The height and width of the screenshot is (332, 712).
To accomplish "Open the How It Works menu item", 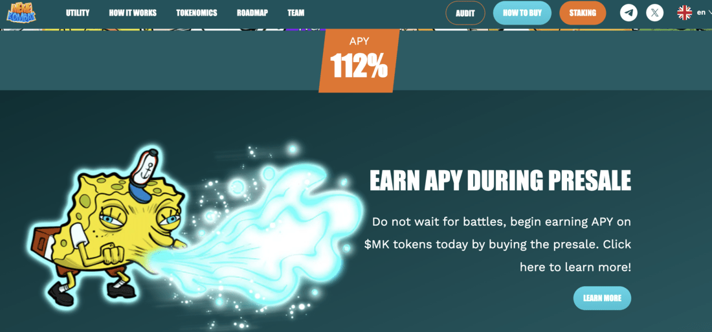I will click(133, 13).
